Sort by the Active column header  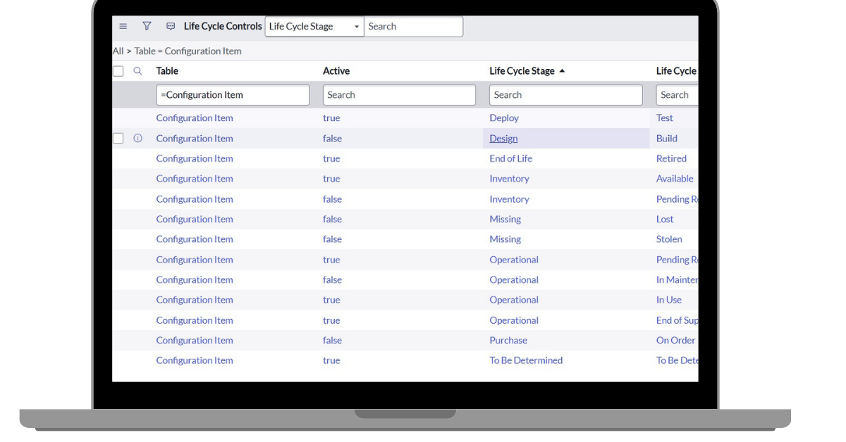(336, 70)
